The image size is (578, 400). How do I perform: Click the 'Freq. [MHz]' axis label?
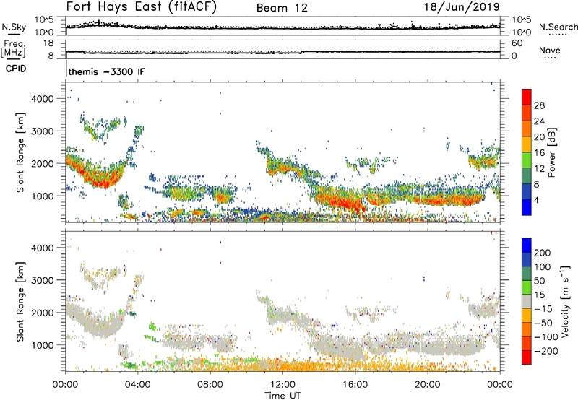(13, 48)
